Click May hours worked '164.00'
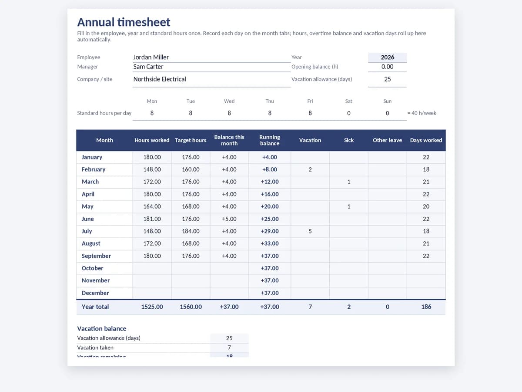 (x=152, y=206)
